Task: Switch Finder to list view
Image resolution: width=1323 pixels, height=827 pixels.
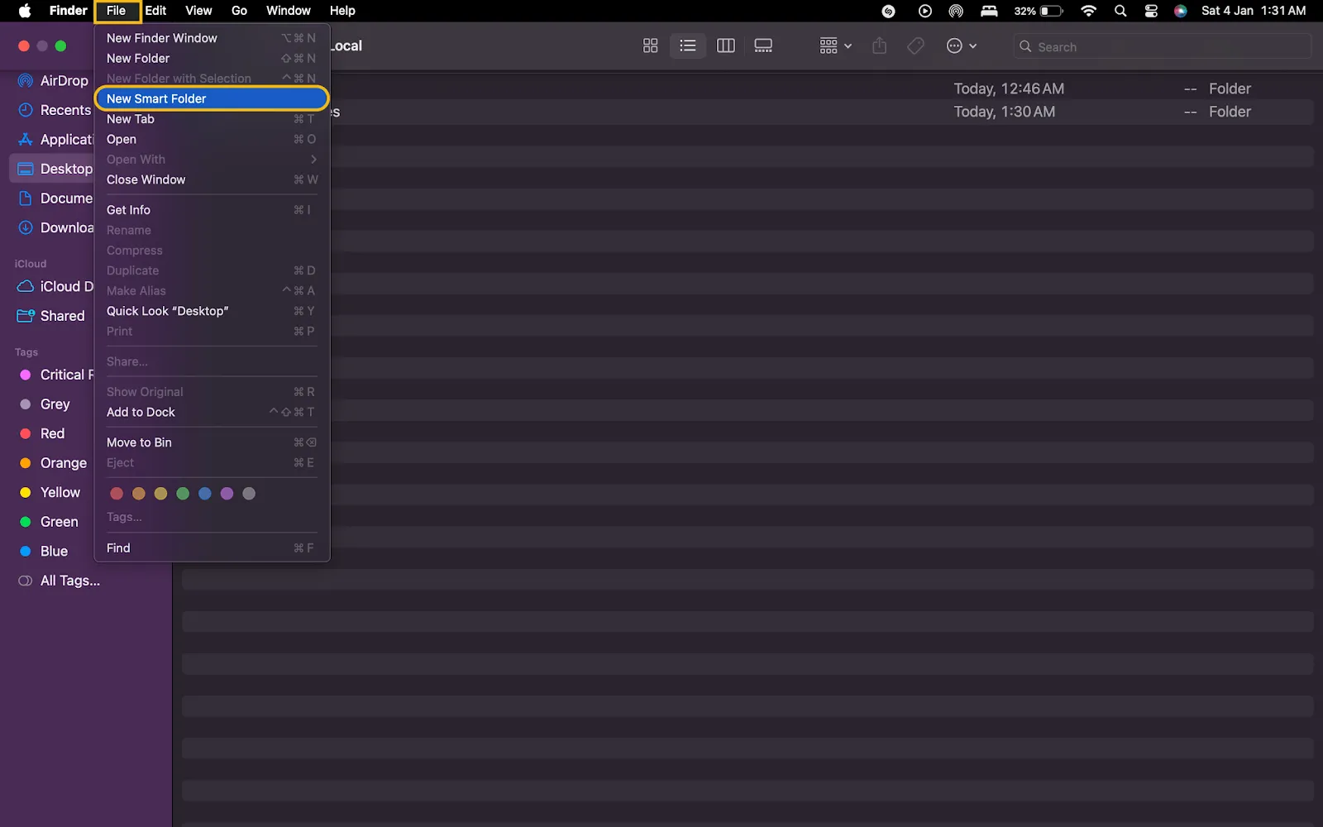Action: click(x=688, y=46)
